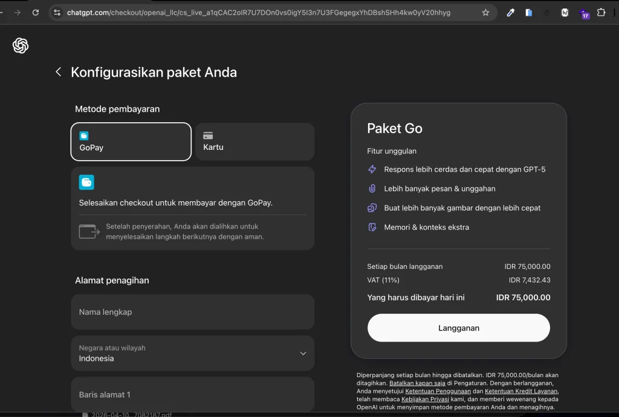619x417 pixels.
Task: Click the memori & konteks ekstra shield icon
Action: (372, 227)
